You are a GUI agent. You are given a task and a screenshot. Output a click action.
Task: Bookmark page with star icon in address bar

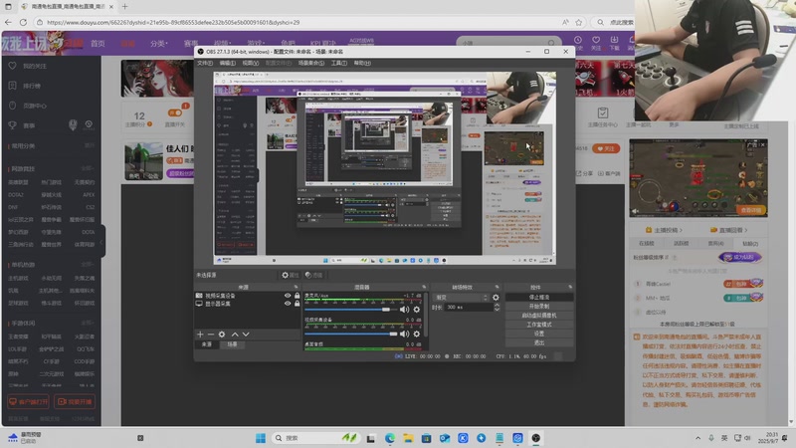(579, 22)
